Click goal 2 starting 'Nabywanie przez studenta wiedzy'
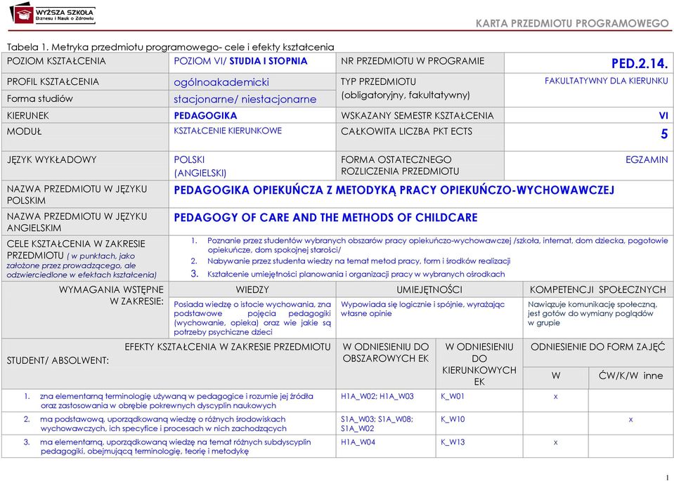The width and height of the screenshot is (674, 481). [351, 261]
